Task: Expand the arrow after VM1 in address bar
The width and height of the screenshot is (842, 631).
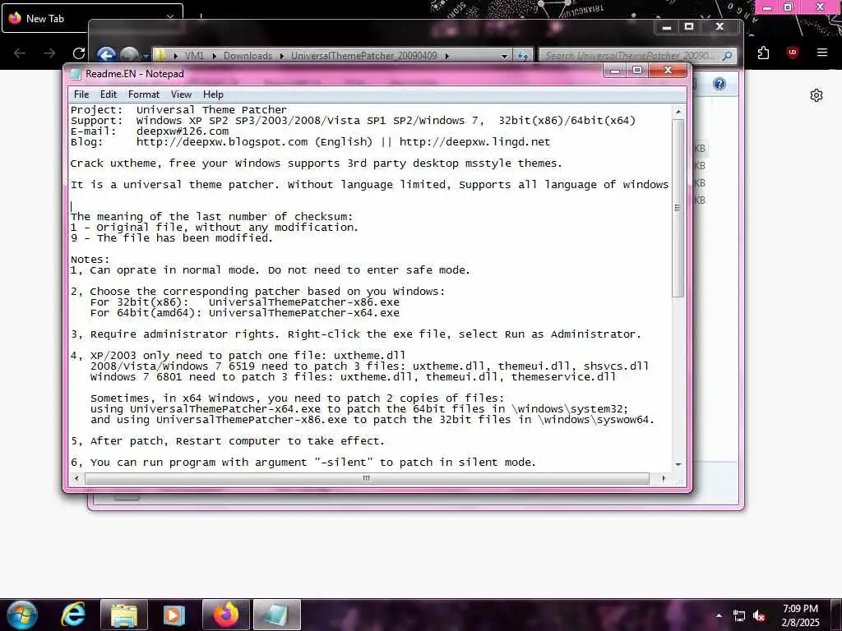Action: [x=214, y=56]
